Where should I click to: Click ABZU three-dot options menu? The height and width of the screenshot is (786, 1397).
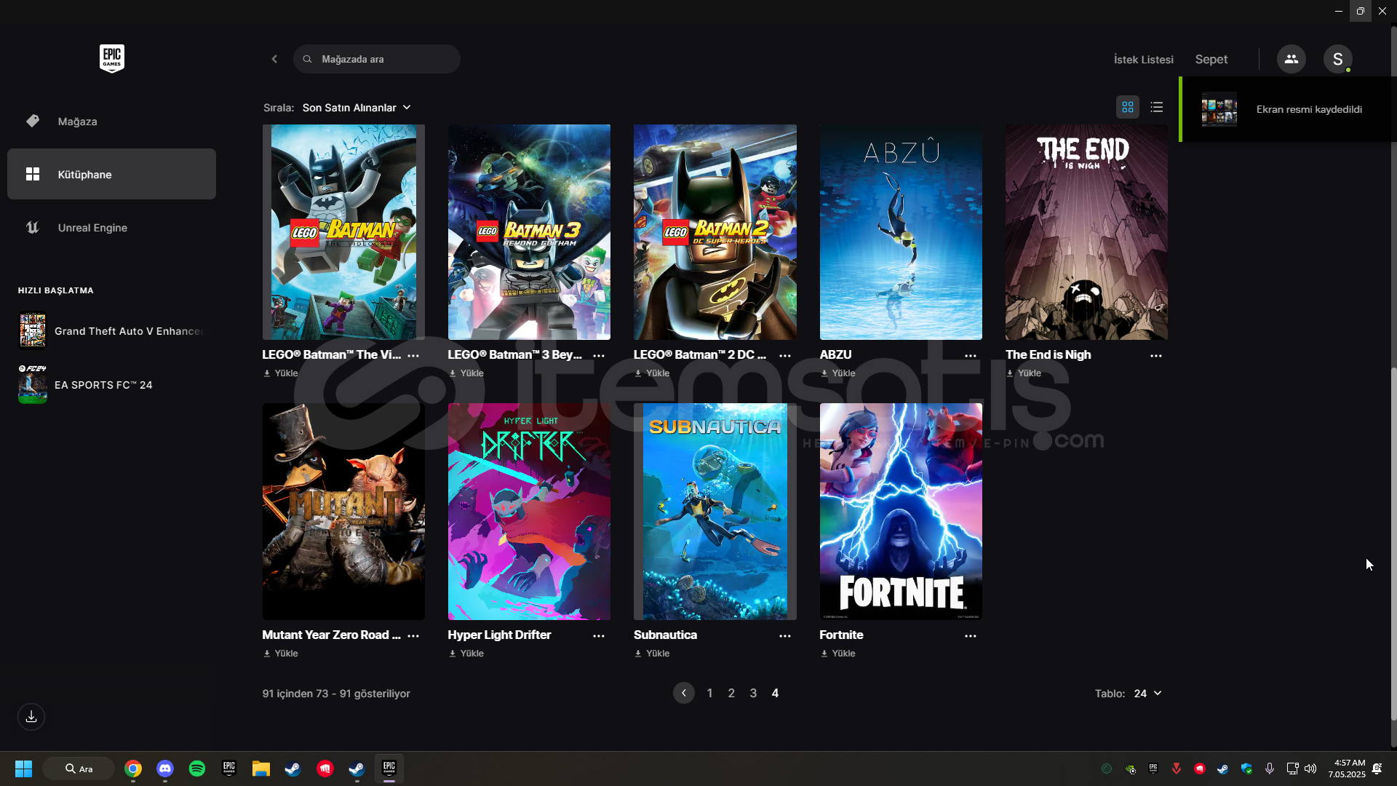click(970, 355)
